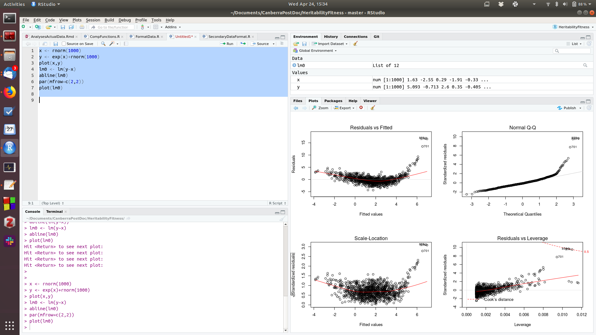The height and width of the screenshot is (335, 596).
Task: Expand the lm0 object in Environment
Action: [294, 65]
